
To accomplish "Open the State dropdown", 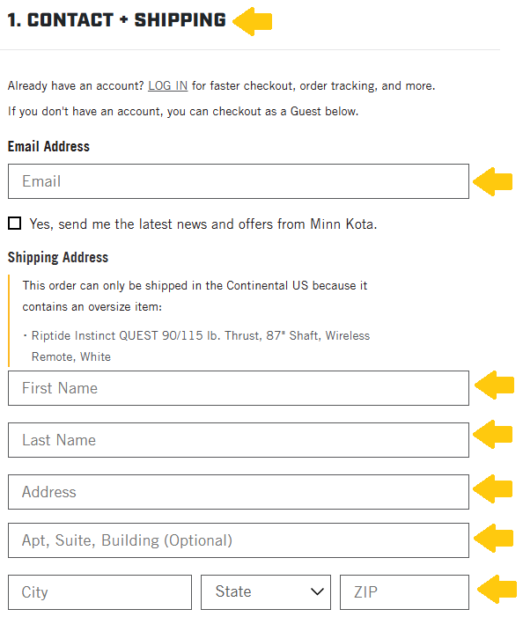I will pyautogui.click(x=266, y=592).
